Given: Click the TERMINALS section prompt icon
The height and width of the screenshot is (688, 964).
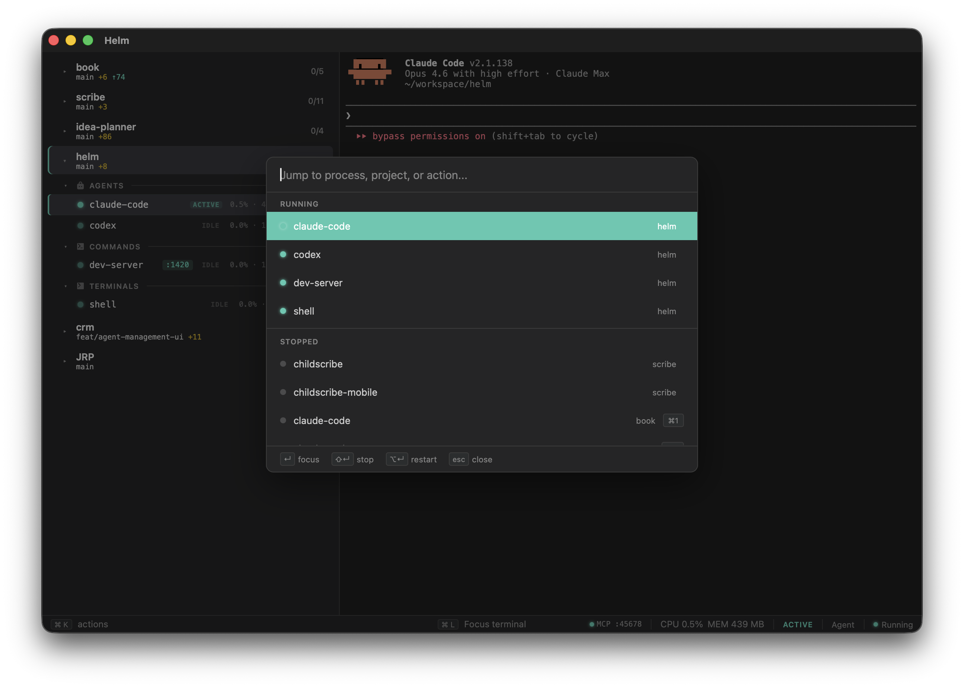Looking at the screenshot, I should (x=80, y=286).
